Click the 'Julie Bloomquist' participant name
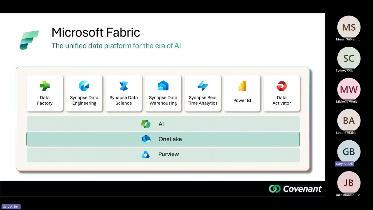 coord(348,195)
